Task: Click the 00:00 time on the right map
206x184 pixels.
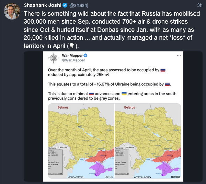Action: 176,177
